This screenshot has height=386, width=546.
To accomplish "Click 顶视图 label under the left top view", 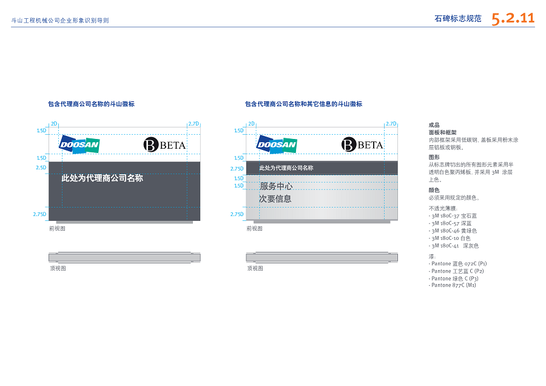I will (58, 268).
